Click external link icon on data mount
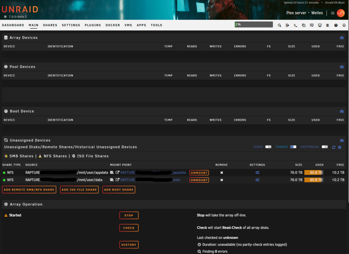Viewport: 349px width, 254px height. (117, 180)
